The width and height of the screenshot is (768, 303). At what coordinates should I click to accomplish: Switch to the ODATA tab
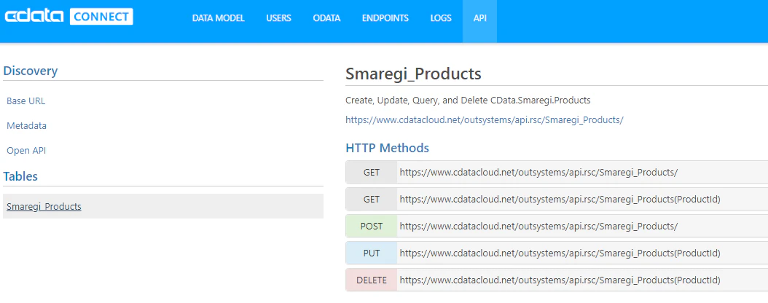[326, 18]
